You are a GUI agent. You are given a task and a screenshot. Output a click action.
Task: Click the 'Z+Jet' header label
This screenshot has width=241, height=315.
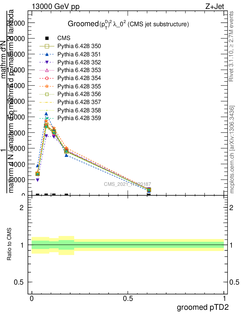(215, 7)
